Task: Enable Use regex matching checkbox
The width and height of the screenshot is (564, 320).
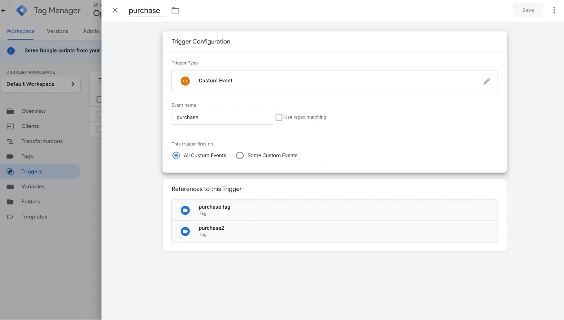Action: pyautogui.click(x=279, y=117)
